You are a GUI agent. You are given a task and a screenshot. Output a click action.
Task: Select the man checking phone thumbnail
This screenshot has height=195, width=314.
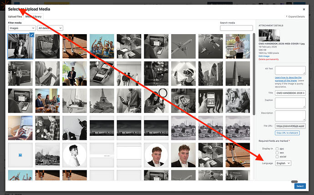click(129, 101)
